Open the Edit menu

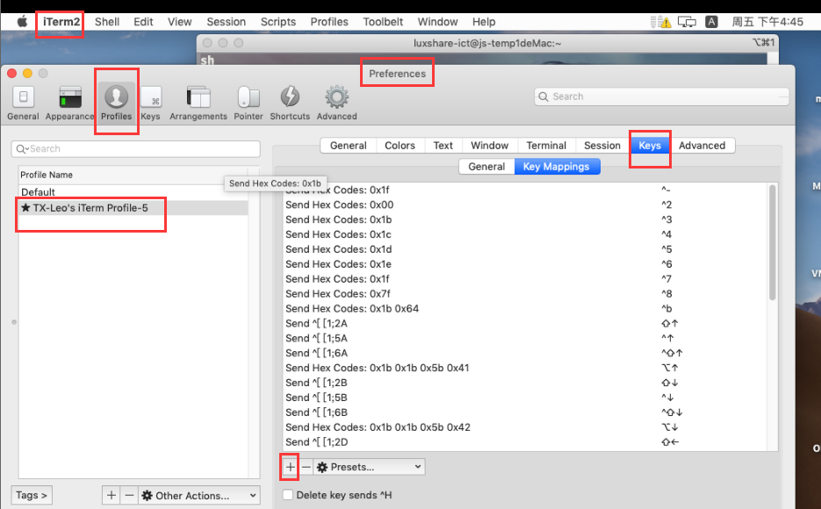[143, 22]
